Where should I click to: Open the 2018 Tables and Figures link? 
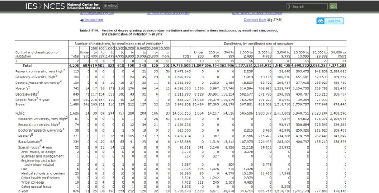97,13
